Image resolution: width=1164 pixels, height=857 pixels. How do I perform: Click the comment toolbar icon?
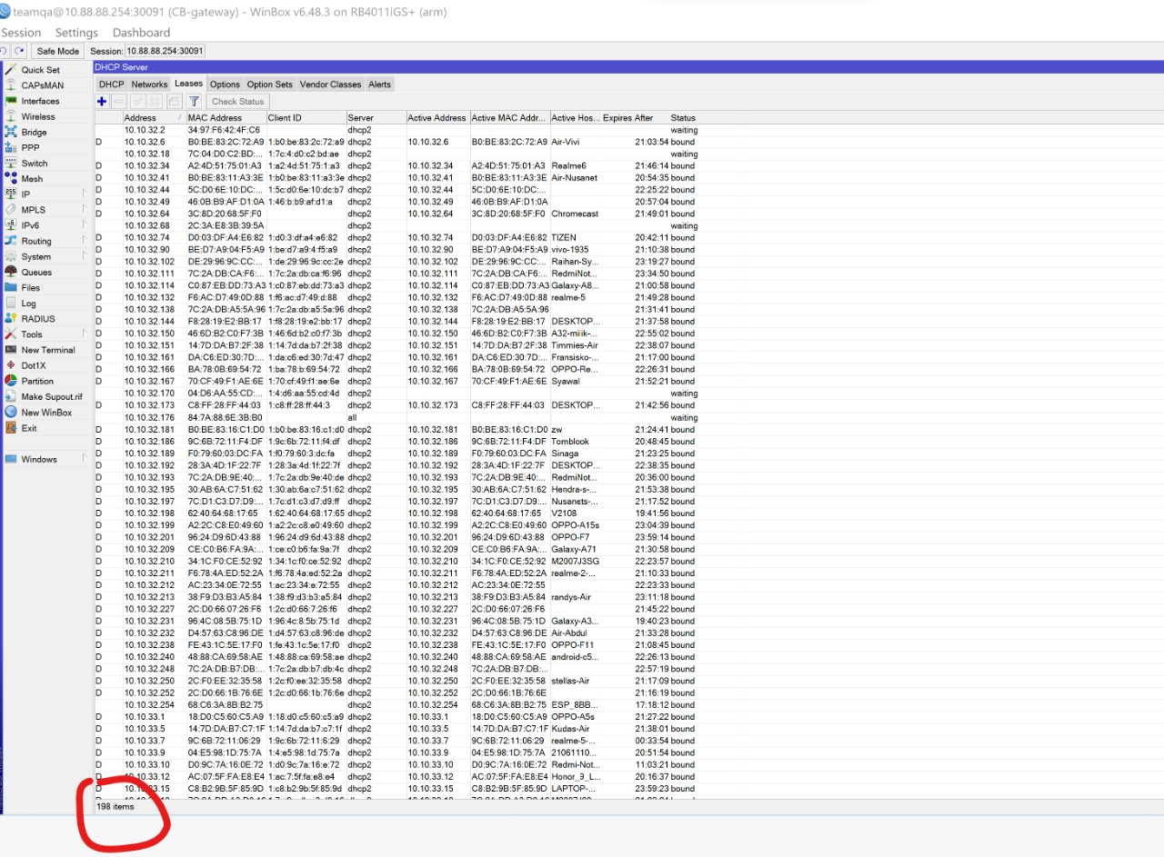(x=173, y=101)
